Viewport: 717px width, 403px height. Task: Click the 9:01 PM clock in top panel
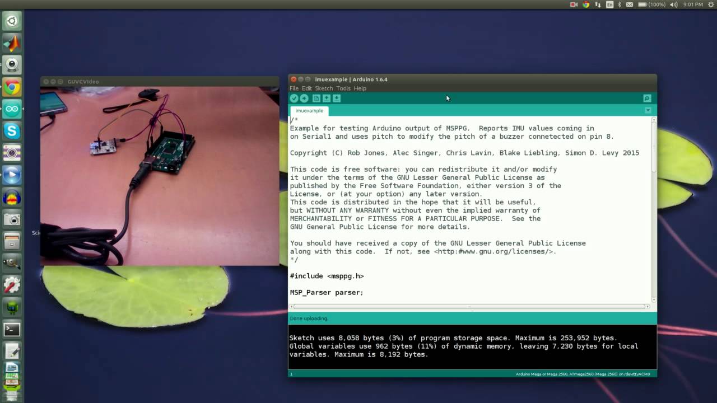tap(693, 4)
